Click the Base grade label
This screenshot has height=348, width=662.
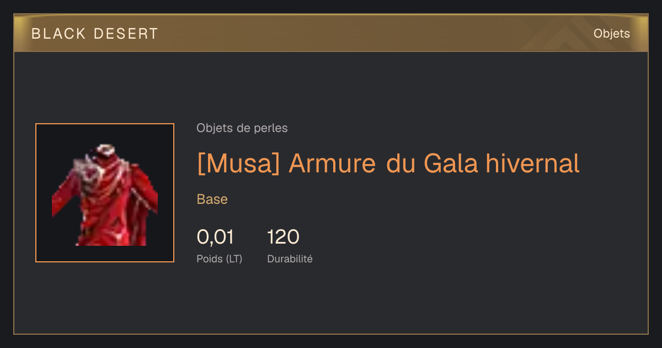point(212,199)
